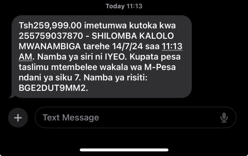Tap the Today 11:13 timestamp header
Screen dimensions: 248x156
click(x=124, y=6)
